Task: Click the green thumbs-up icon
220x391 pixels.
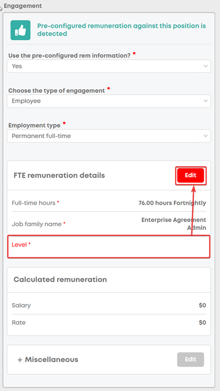Action: [21, 30]
